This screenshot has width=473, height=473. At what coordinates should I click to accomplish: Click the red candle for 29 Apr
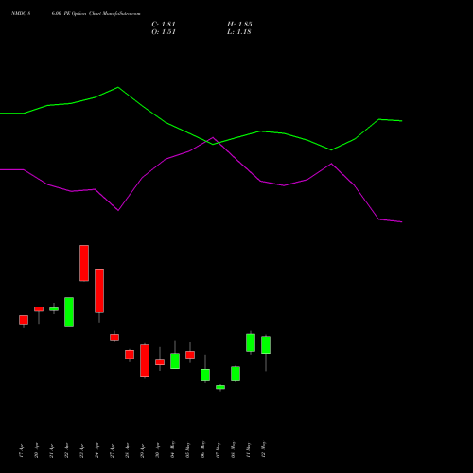click(x=145, y=360)
